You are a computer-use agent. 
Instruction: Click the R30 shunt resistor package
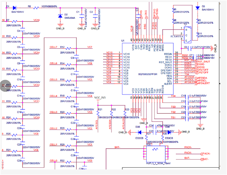tap(156, 154)
